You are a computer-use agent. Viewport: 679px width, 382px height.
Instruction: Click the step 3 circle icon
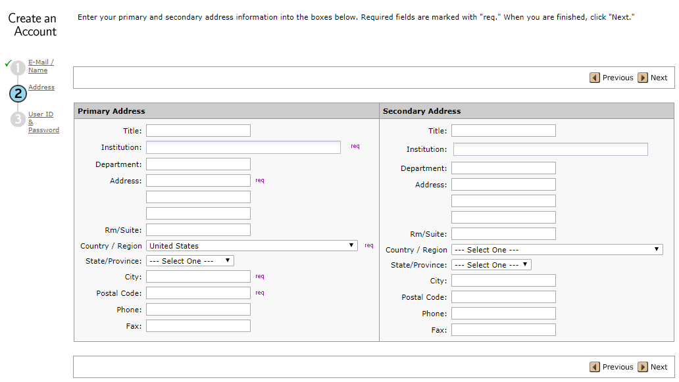18,119
